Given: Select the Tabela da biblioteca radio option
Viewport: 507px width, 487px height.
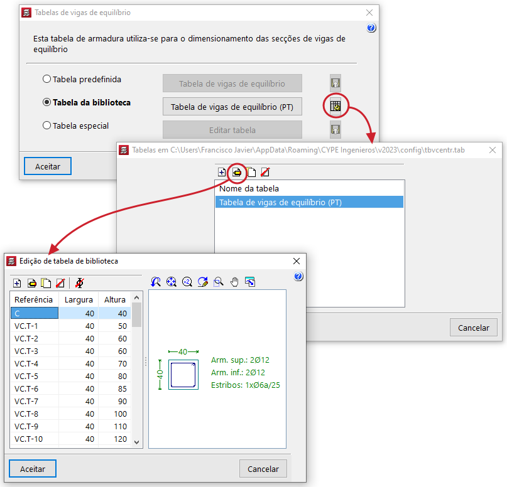Looking at the screenshot, I should click(46, 102).
